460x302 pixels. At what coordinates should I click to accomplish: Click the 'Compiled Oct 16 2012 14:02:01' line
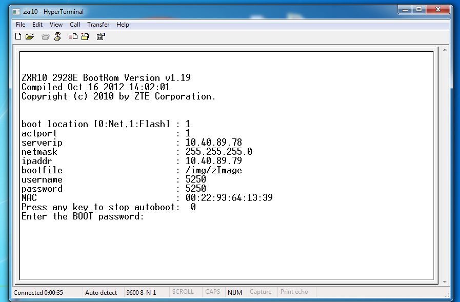(x=95, y=87)
